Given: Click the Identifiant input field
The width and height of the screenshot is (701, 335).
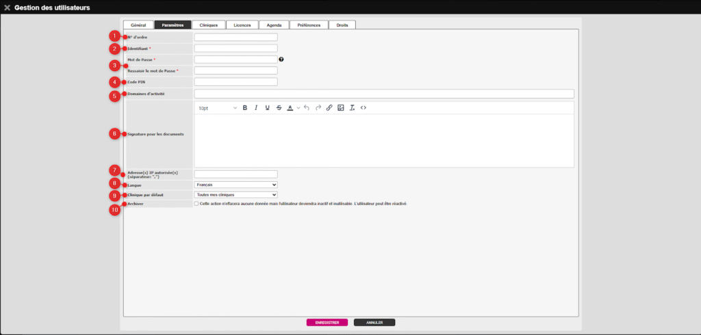Looking at the screenshot, I should (x=235, y=49).
